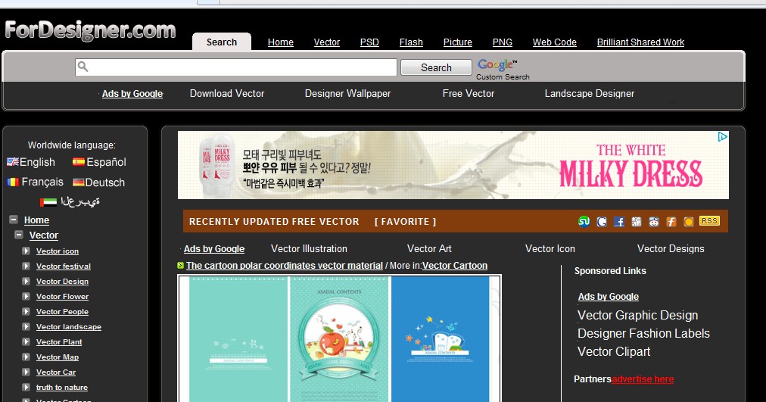Click the [ FAVORITE ] link
The image size is (766, 402).
(x=405, y=222)
